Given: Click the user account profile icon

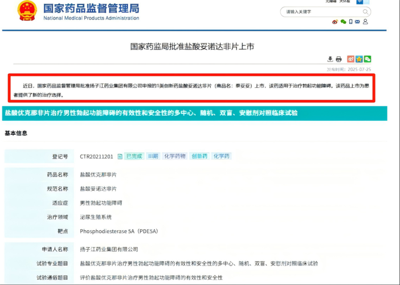Looking at the screenshot, I should 365,22.
